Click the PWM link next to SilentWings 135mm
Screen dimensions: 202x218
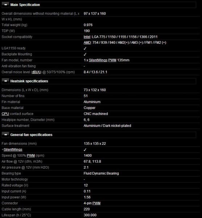coord(112,60)
